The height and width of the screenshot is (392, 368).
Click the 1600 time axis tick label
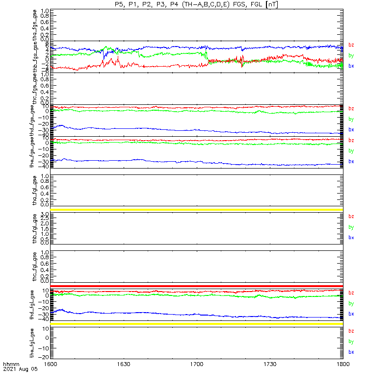click(x=51, y=364)
